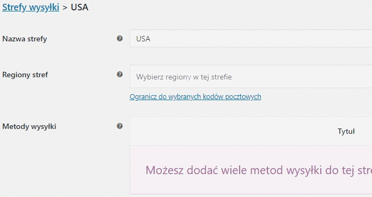The image size is (372, 197).
Task: Click pink blank-state area below the notice text
Action: click(x=251, y=186)
